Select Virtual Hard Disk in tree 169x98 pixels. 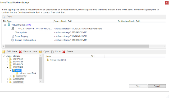click(x=28, y=73)
